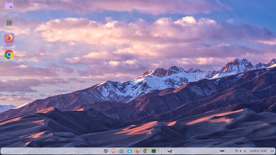The height and width of the screenshot is (155, 276).
Task: Open the power tray icon
Action: (245, 151)
